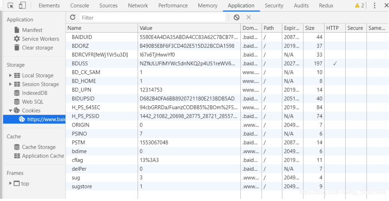Select the BDRCVFR[feWj1Vr5u3D] cookie name

(100, 55)
